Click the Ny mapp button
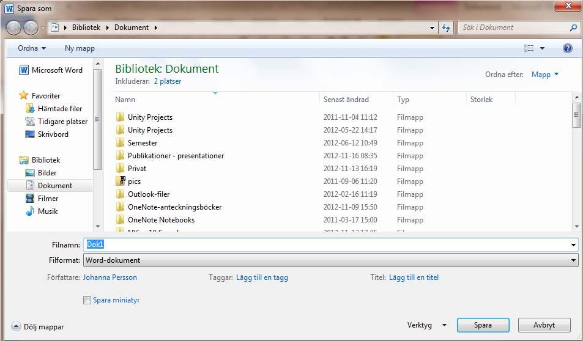This screenshot has height=341, width=583. click(80, 48)
